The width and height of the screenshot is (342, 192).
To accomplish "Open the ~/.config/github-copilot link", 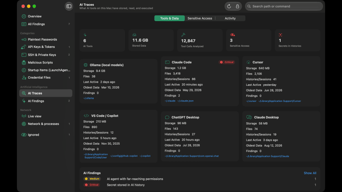I will pos(124,156).
